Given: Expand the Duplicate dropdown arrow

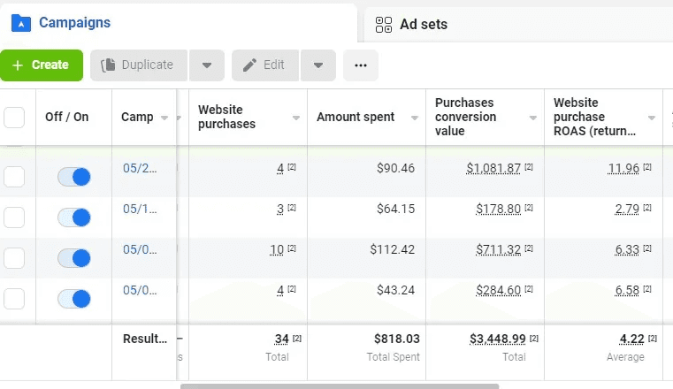Looking at the screenshot, I should pos(207,65).
